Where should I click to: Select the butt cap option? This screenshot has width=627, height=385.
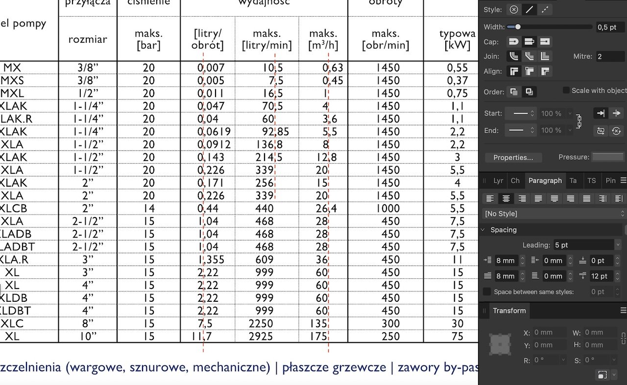click(x=529, y=42)
